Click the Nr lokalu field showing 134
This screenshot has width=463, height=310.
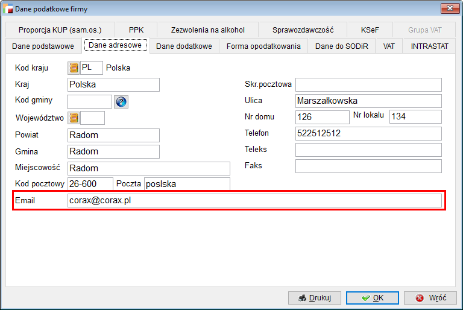pos(415,117)
